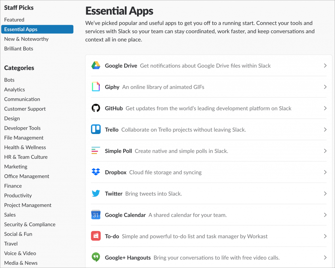Browse the Project Management category
Viewport: 335px width, 268px height.
pos(28,205)
